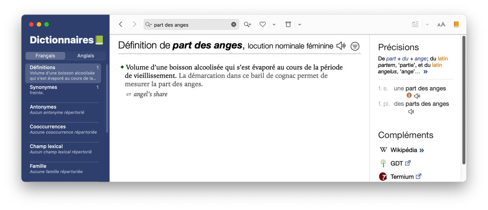This screenshot has width=488, height=210.
Task: Select Synonymes in the sidebar
Action: 44,87
